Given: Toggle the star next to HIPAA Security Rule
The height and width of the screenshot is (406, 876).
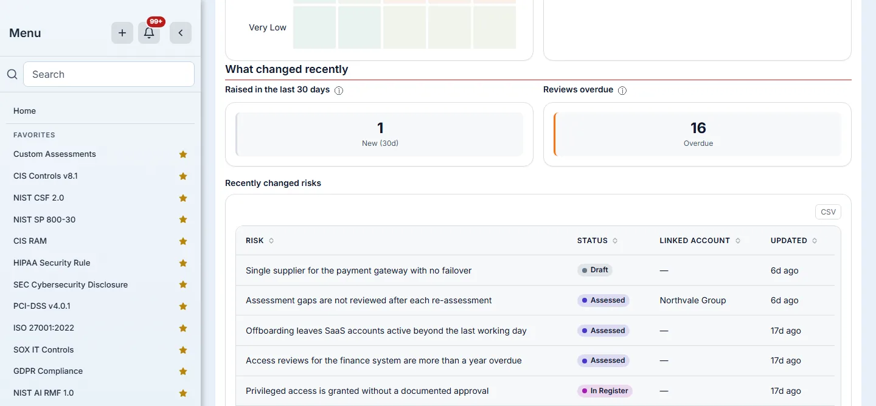Looking at the screenshot, I should [x=183, y=263].
